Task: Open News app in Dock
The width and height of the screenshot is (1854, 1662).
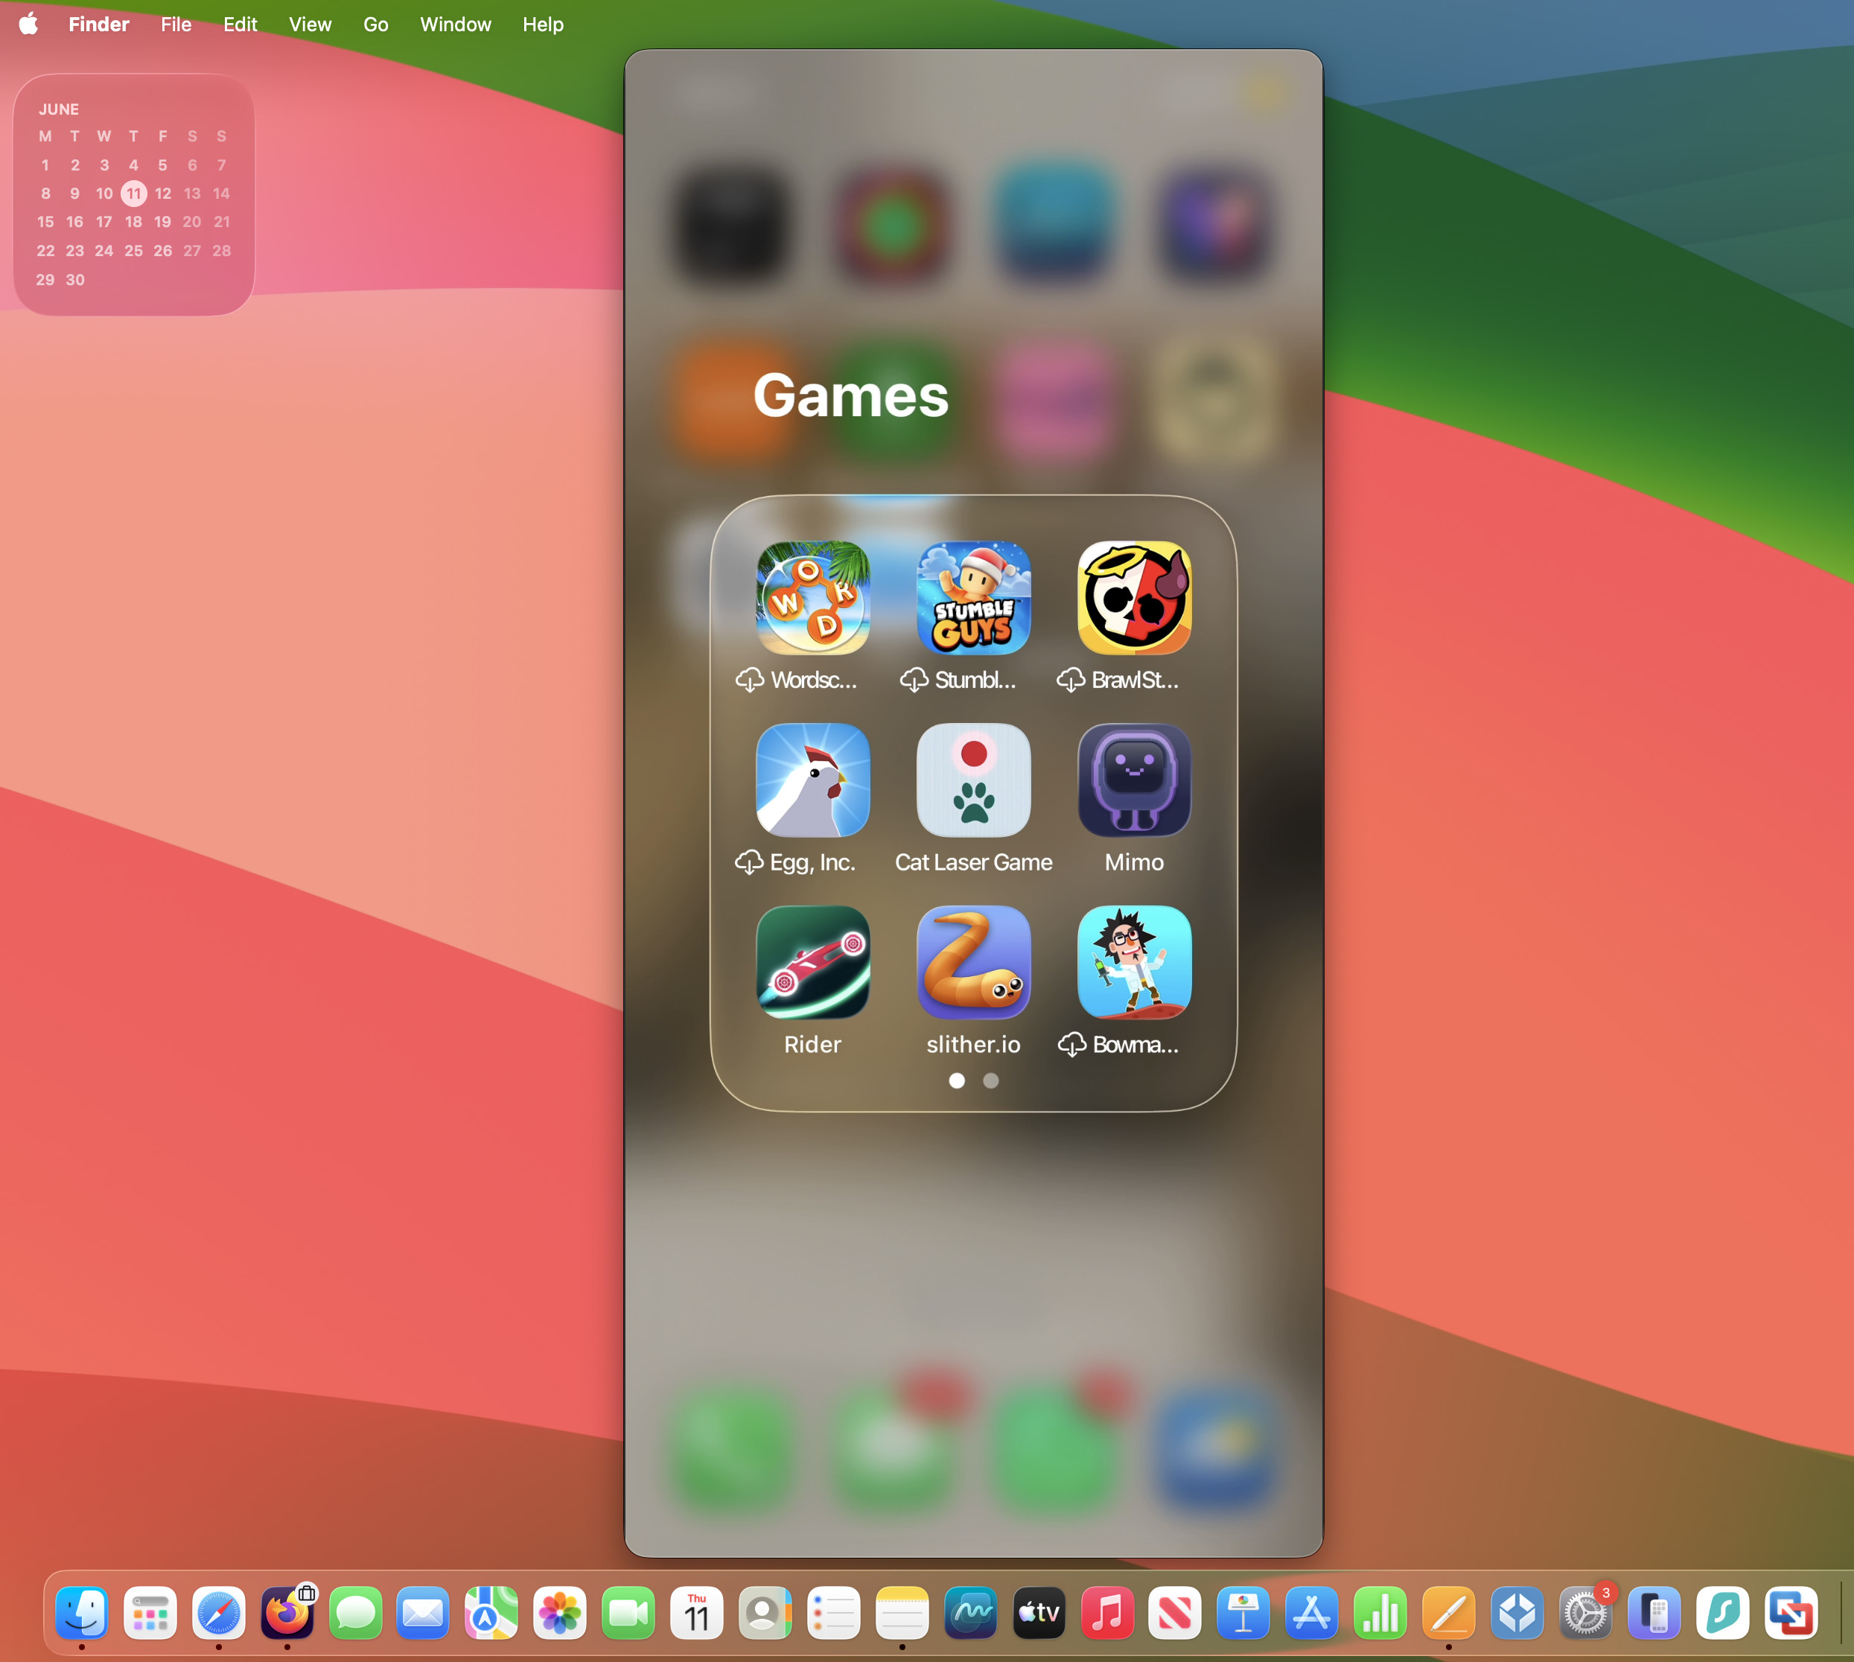Action: pos(1176,1613)
